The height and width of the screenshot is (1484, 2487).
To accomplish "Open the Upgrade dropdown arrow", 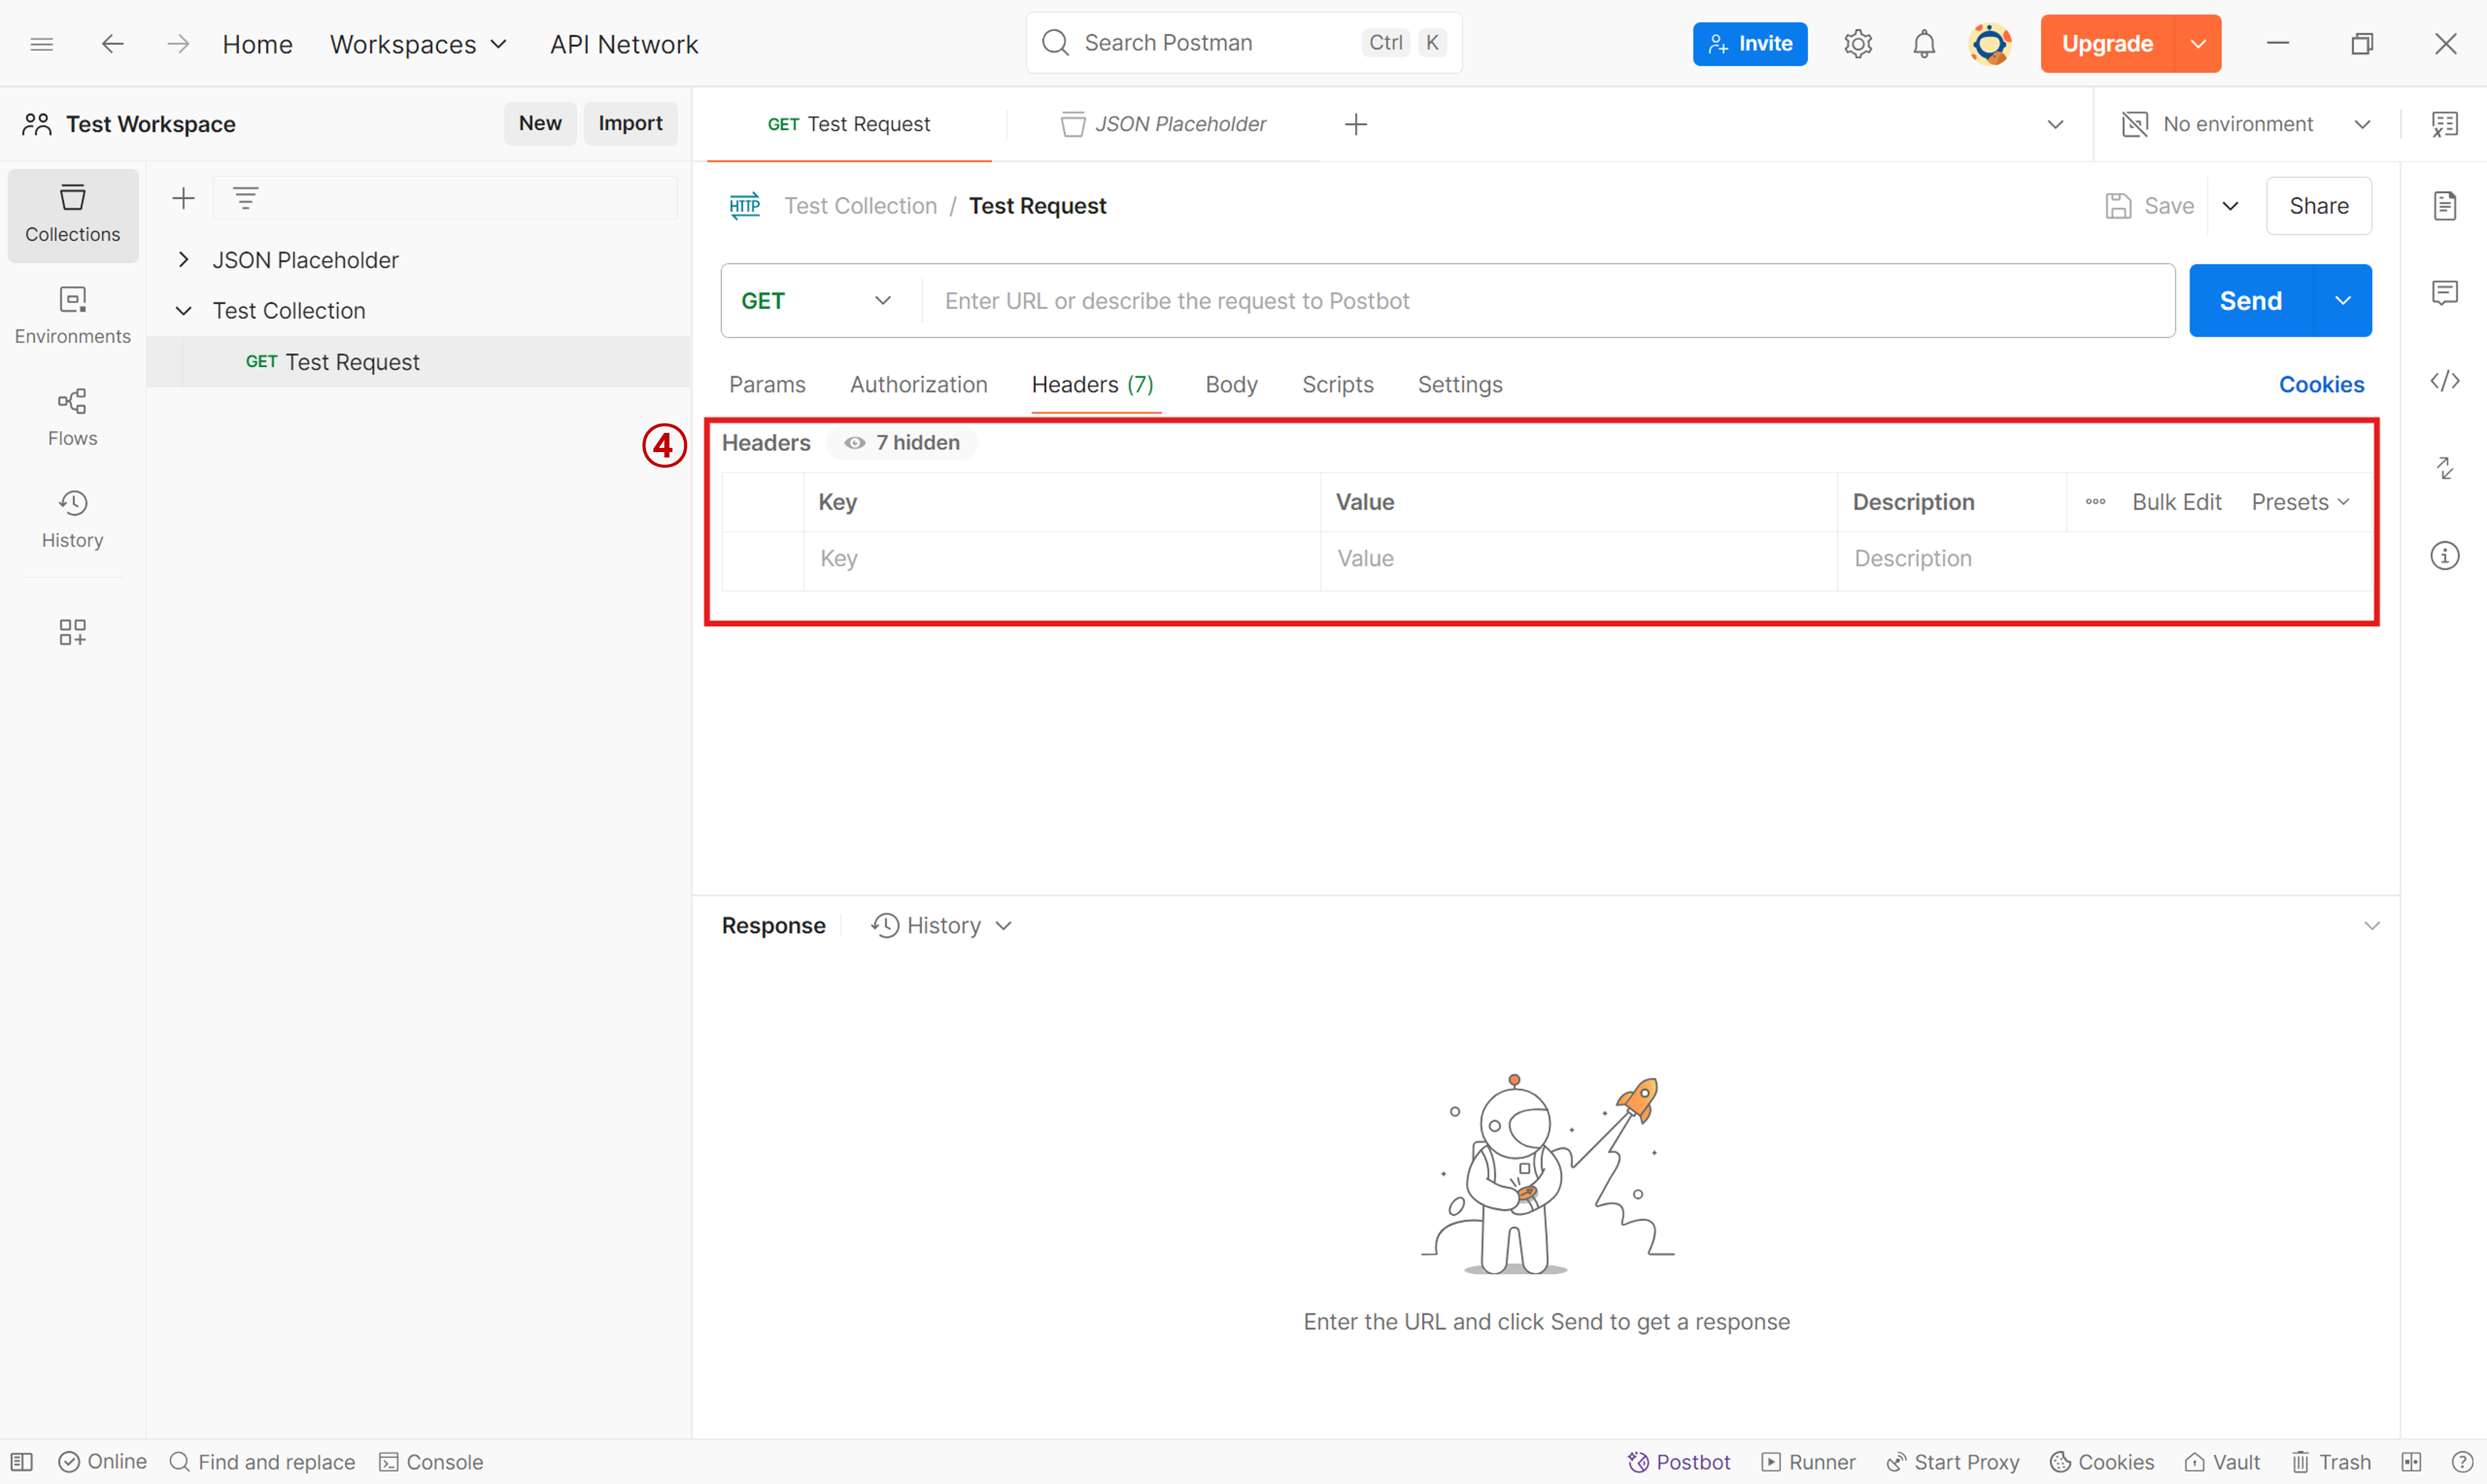I will coord(2198,44).
